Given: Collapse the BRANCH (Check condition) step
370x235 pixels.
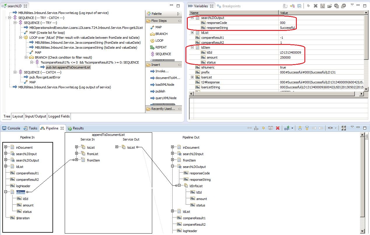Looking at the screenshot, I should 26,57.
